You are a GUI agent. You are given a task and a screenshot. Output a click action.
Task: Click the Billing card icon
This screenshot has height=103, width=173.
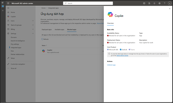[x=8, y=29]
